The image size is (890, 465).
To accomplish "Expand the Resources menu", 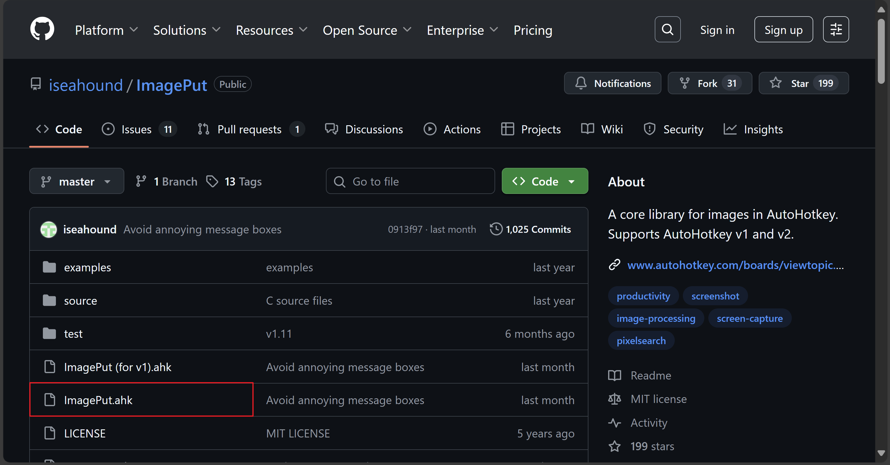I will pos(271,30).
